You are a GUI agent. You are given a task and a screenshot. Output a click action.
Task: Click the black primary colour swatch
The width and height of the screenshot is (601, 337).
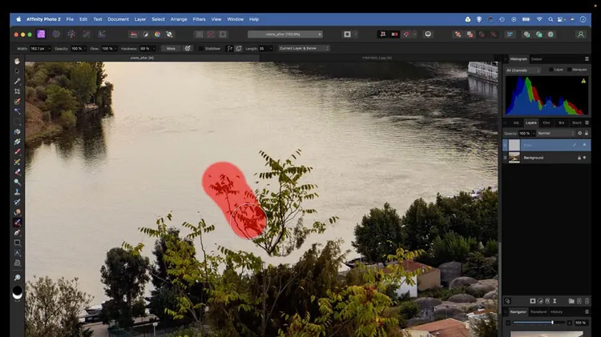[x=18, y=290]
